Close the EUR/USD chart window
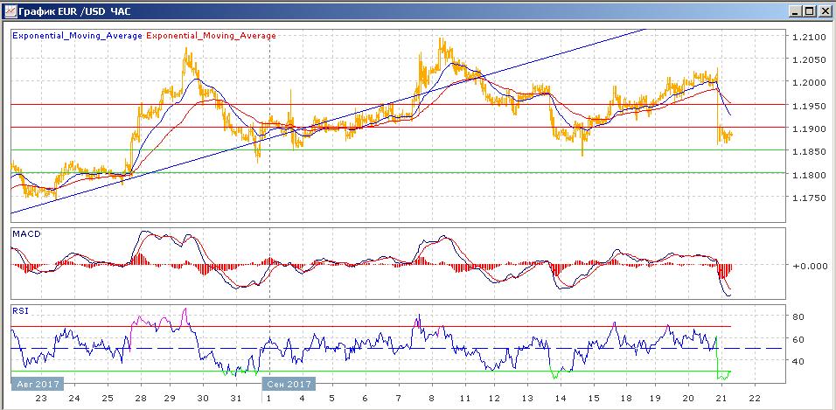The height and width of the screenshot is (410, 836). [x=823, y=11]
